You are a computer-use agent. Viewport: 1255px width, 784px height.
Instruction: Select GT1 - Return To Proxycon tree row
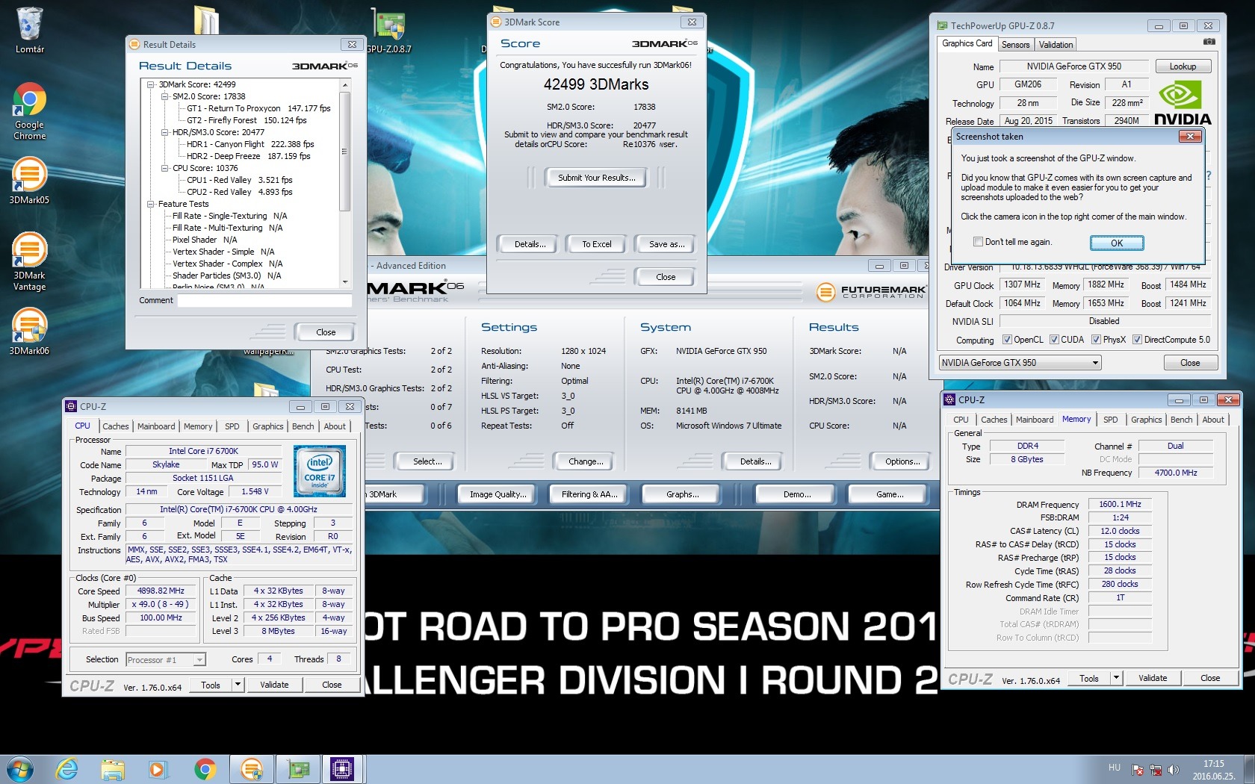[258, 108]
